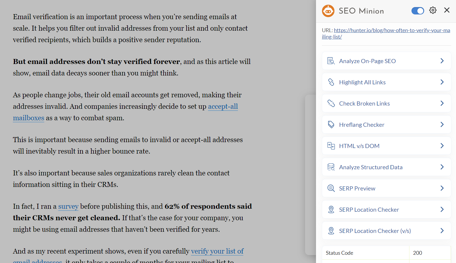This screenshot has height=263, width=456.
Task: Select the Hreflang Checker menu entry
Action: (x=362, y=125)
